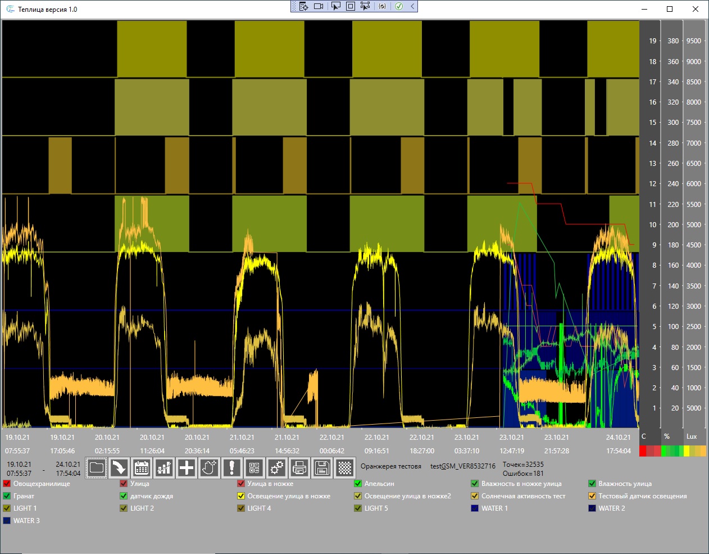This screenshot has width=709, height=554.
Task: Click the green checkmark status icon
Action: click(399, 6)
